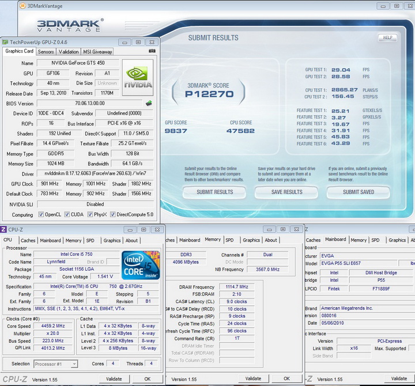
Task: Click the DRAM Frequency value 1114.7 MHz
Action: (237, 287)
